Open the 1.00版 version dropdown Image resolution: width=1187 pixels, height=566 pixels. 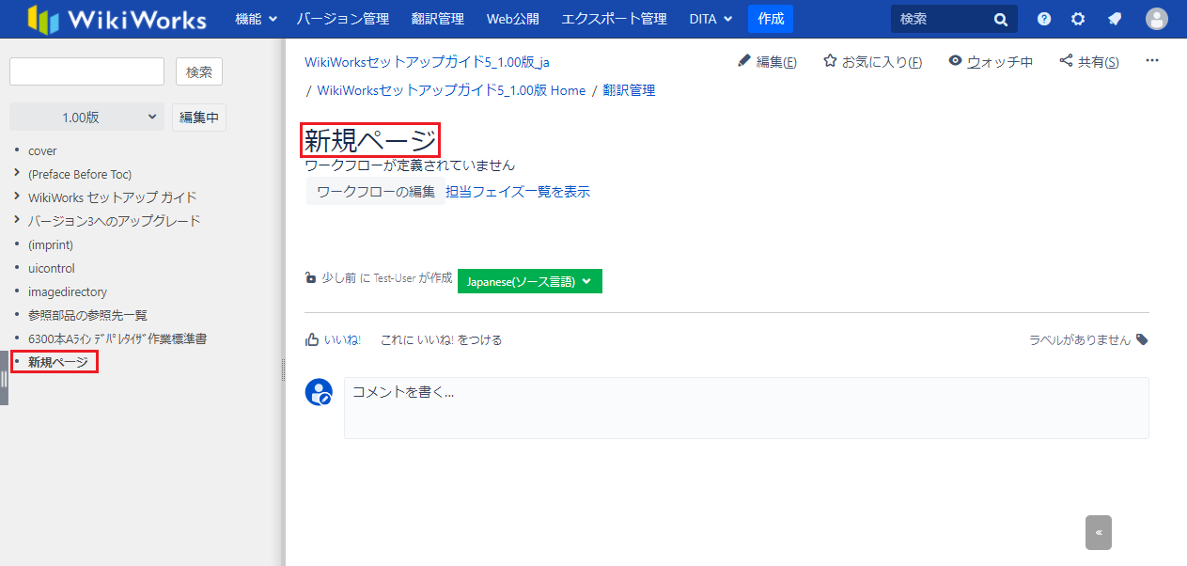86,118
